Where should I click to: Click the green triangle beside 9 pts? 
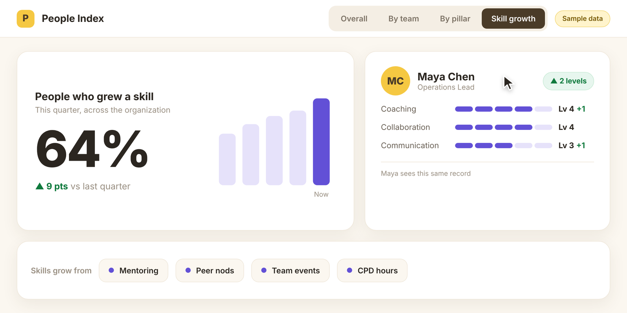[x=40, y=186]
